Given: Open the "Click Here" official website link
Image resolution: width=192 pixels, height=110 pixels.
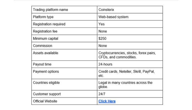Looking at the screenshot, I should pyautogui.click(x=107, y=101).
